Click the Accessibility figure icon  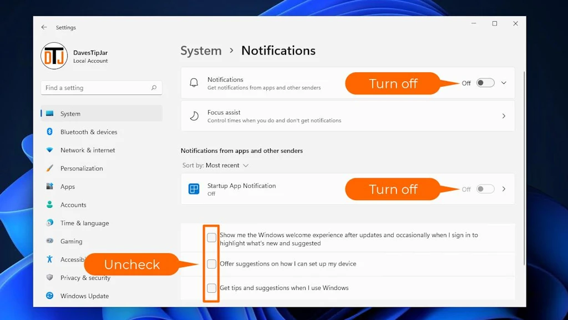tap(49, 259)
